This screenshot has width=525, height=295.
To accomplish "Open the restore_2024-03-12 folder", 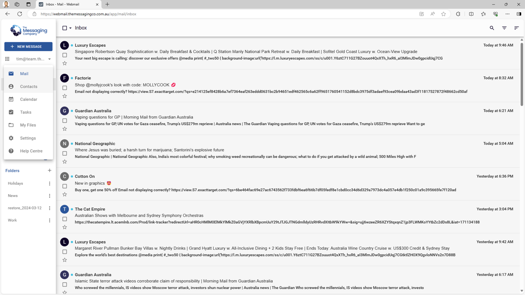I will [x=25, y=208].
